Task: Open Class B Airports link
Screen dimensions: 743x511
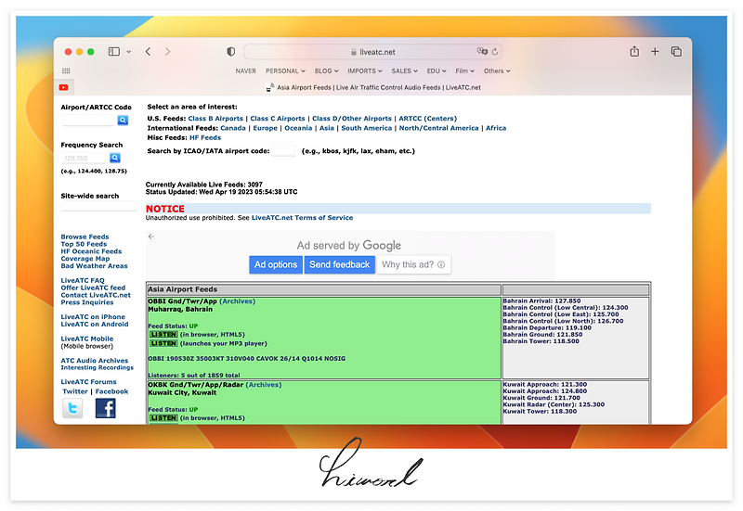Action: pos(215,119)
